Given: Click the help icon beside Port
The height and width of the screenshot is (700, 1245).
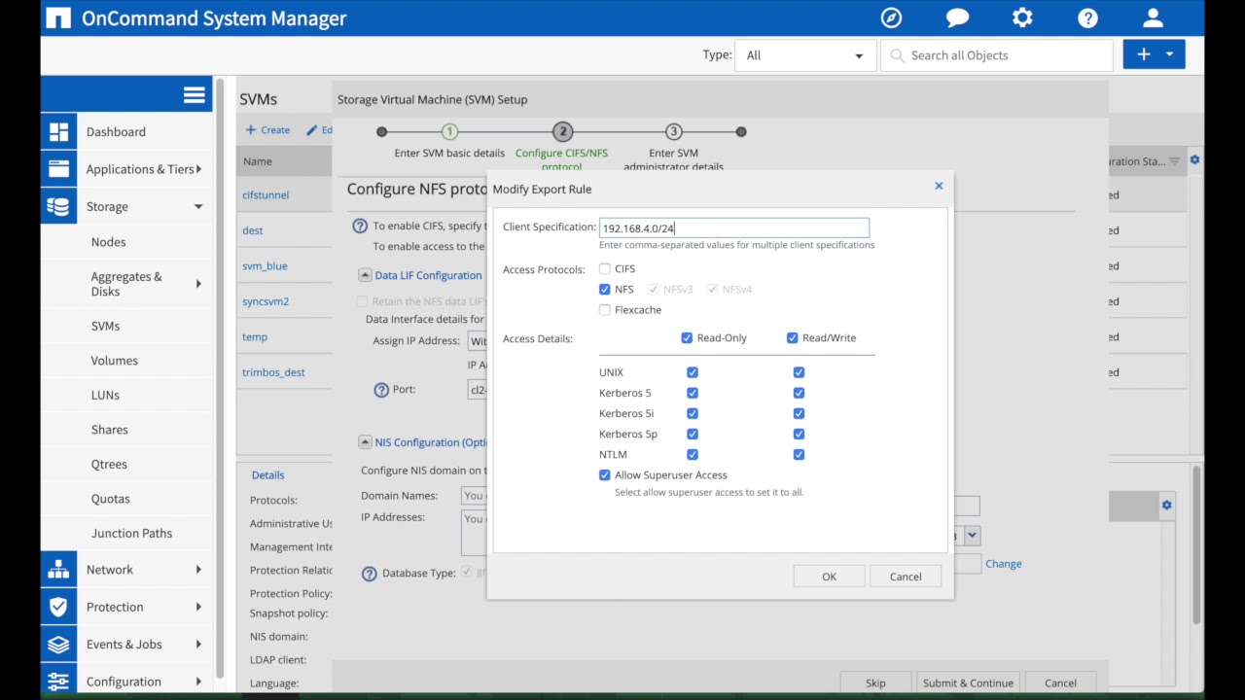Looking at the screenshot, I should [381, 390].
